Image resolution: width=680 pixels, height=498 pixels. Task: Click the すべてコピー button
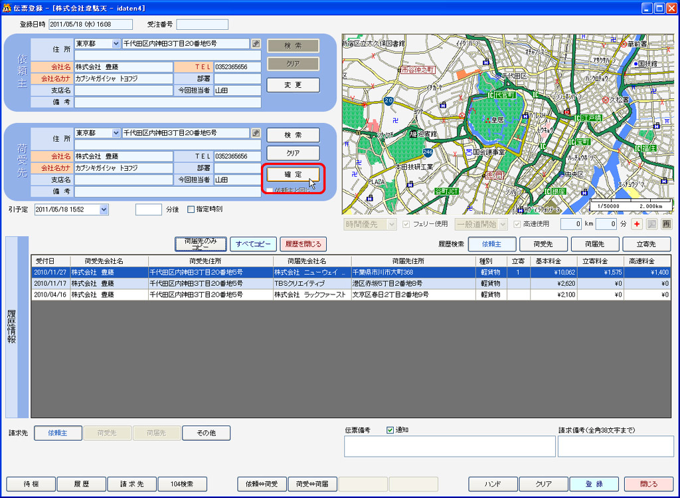[253, 244]
